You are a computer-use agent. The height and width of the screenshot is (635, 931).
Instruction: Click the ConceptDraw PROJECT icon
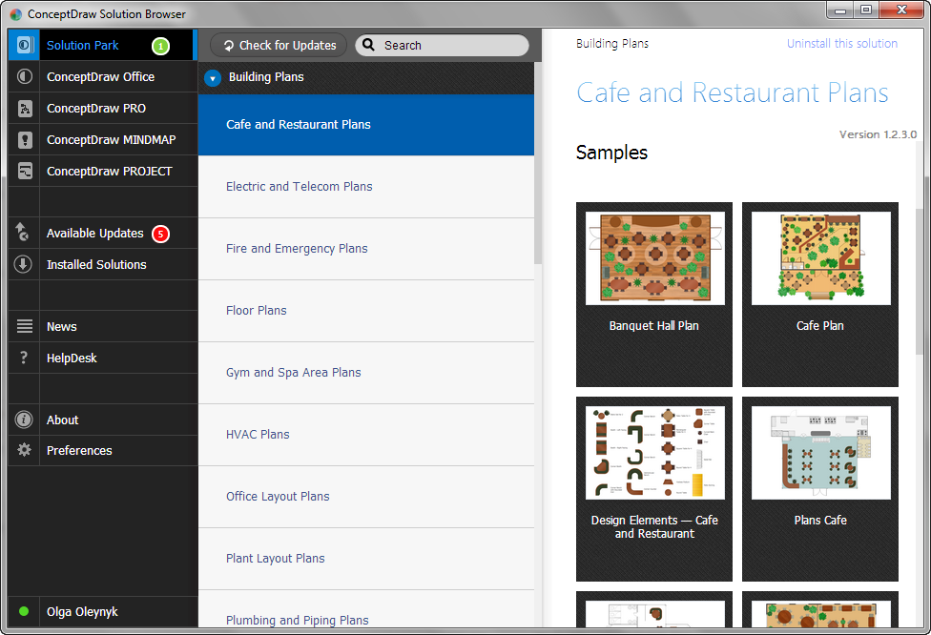[25, 171]
